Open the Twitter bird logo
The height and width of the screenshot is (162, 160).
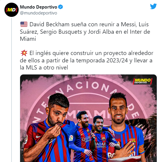[153, 6]
